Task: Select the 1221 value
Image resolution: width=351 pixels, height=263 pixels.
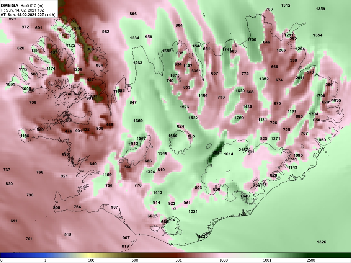Action: 193,211
